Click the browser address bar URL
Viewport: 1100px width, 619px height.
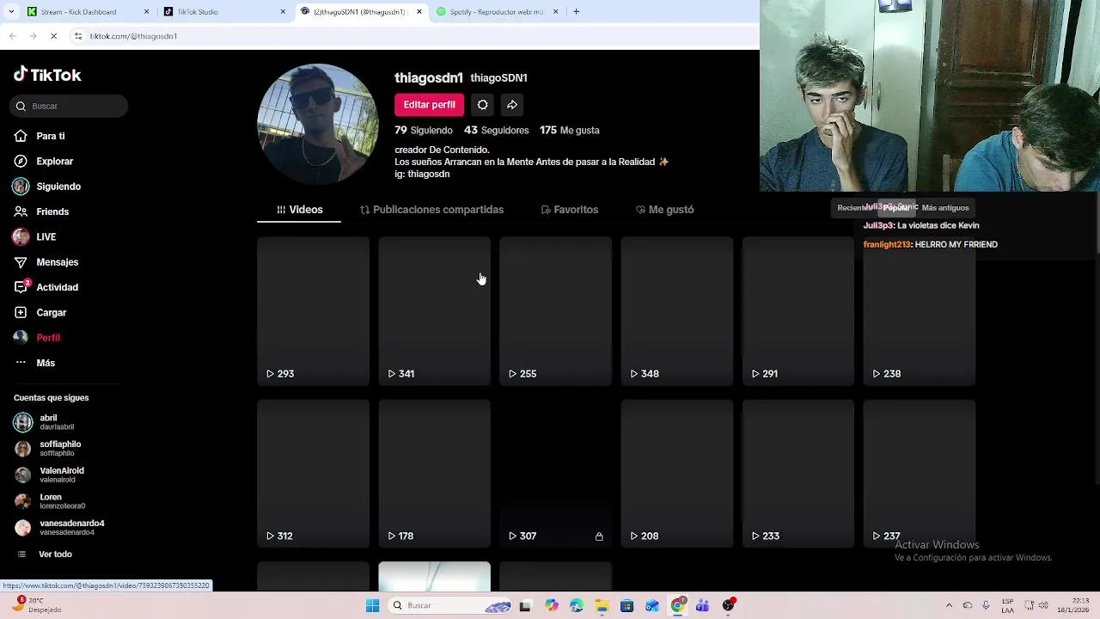(133, 36)
